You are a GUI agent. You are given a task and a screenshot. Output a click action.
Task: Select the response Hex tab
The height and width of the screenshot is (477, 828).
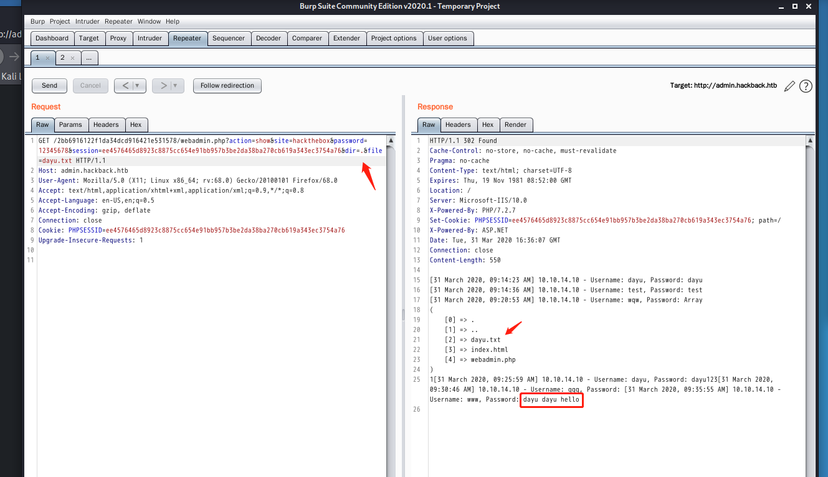pos(488,124)
